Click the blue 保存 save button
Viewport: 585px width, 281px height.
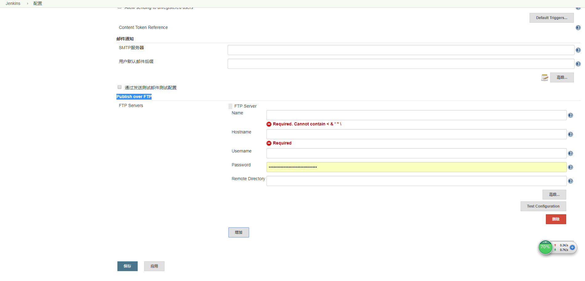click(127, 266)
